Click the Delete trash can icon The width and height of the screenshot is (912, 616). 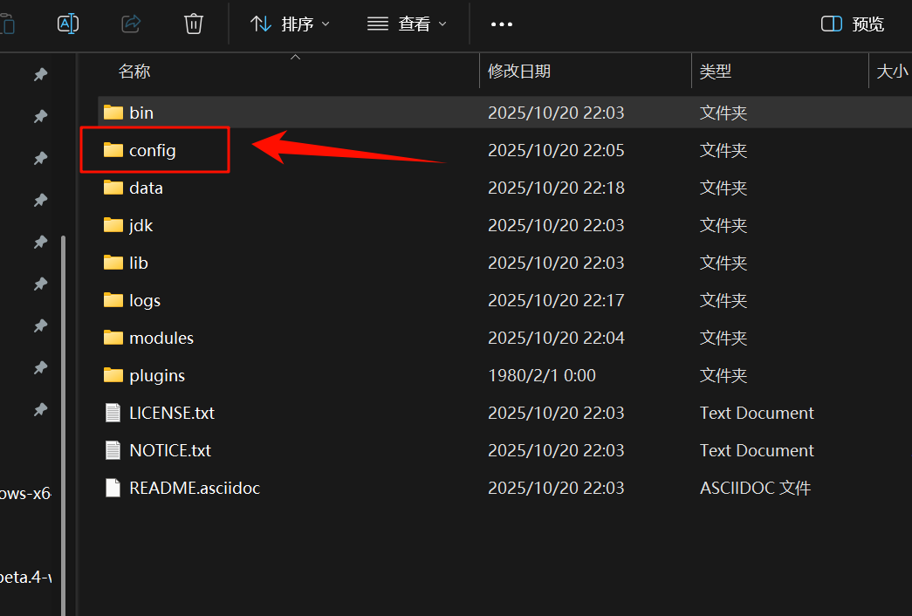(194, 24)
